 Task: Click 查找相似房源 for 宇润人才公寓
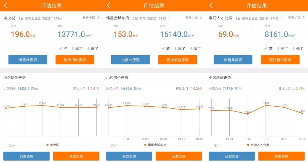click(x=280, y=60)
